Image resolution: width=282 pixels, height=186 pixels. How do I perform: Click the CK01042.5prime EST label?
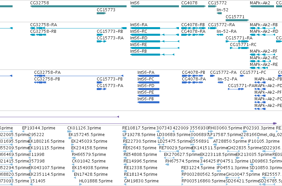pos(89,161)
